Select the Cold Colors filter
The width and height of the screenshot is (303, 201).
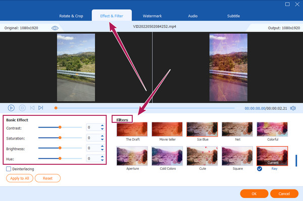[167, 156]
